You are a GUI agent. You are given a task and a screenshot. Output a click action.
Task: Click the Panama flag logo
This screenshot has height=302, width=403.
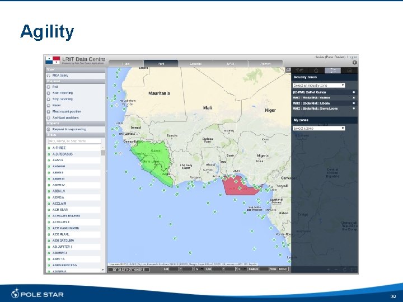click(x=53, y=60)
